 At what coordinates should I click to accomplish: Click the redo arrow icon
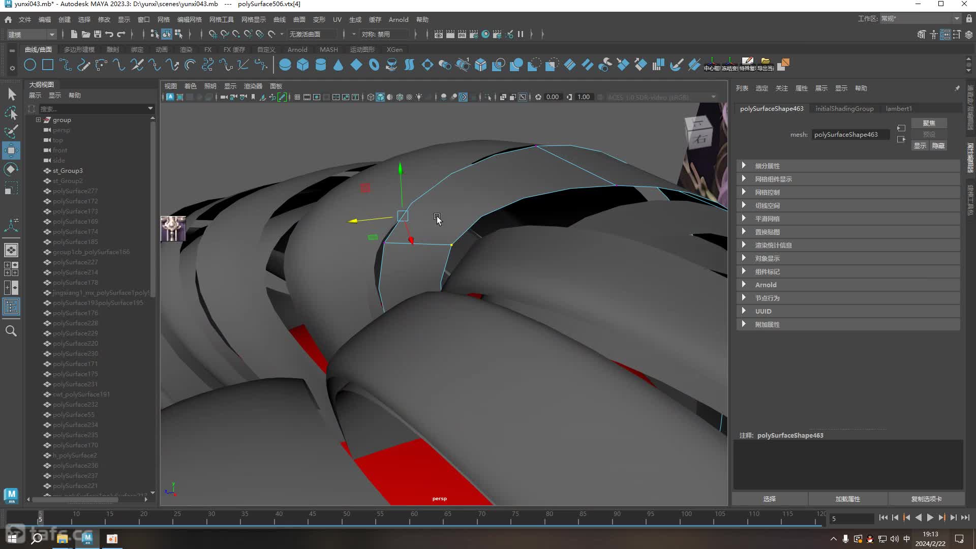pos(121,34)
